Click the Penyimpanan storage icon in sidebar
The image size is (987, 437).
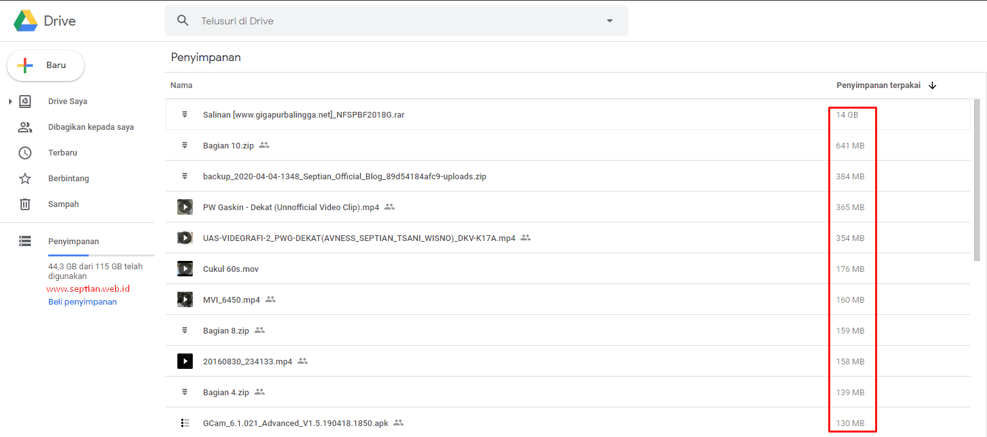click(x=24, y=241)
